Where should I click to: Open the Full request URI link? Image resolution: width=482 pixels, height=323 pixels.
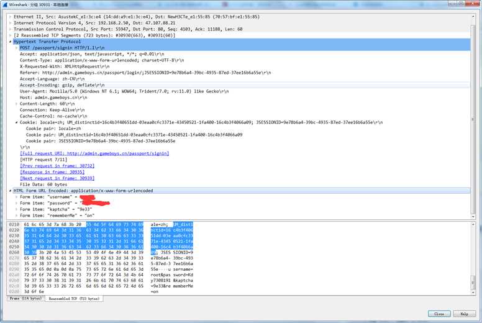pos(94,153)
